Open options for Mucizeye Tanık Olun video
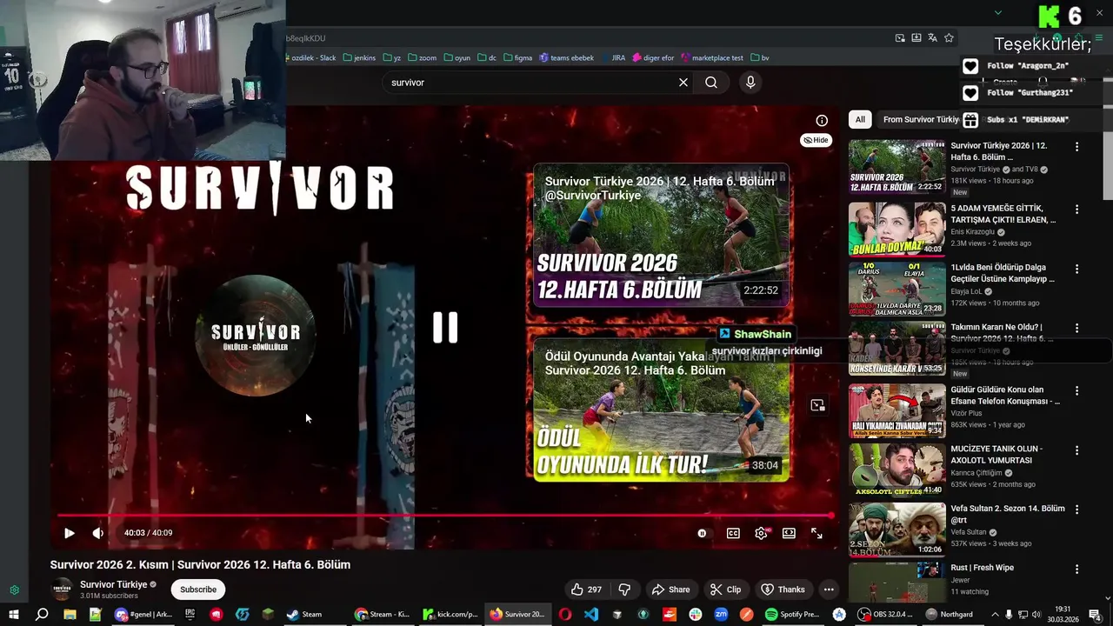1113x626 pixels. pos(1076,450)
